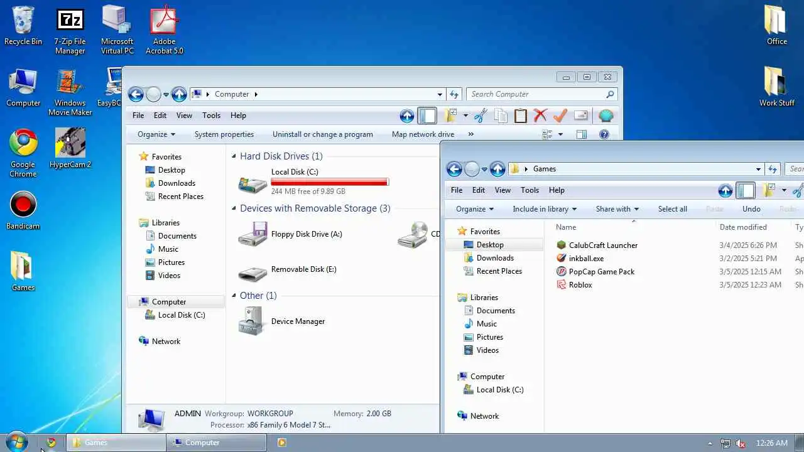The image size is (804, 452).
Task: Click the Copy icon in Computer window toolbar
Action: point(501,116)
